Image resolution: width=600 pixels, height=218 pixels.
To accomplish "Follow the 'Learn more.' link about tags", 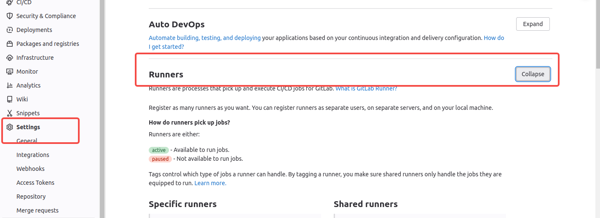I will pos(210,183).
